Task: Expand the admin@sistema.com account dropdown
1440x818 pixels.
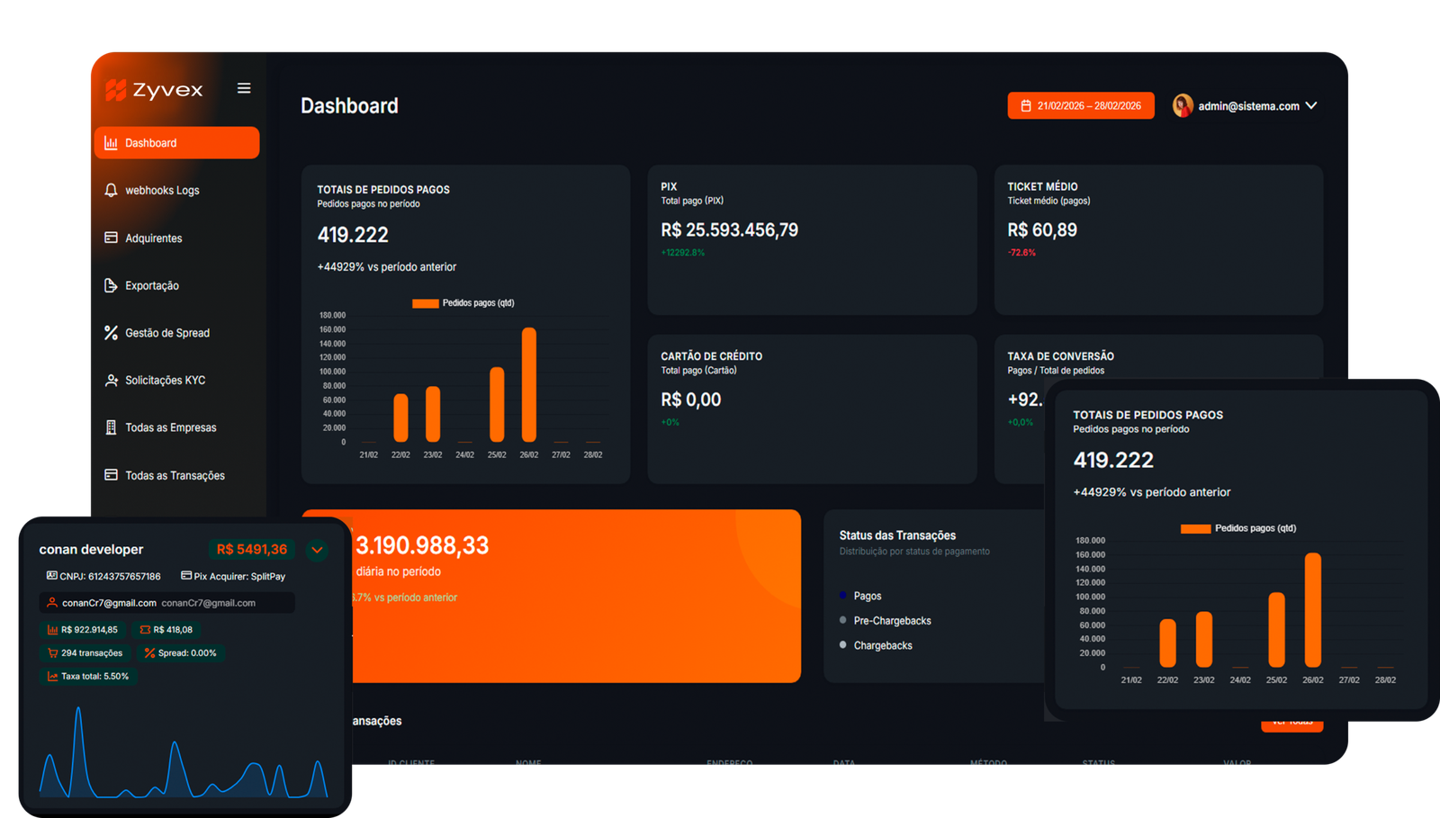Action: click(x=1311, y=105)
